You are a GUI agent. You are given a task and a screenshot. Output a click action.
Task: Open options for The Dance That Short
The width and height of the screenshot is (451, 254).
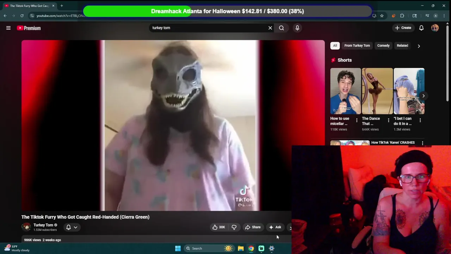click(388, 120)
